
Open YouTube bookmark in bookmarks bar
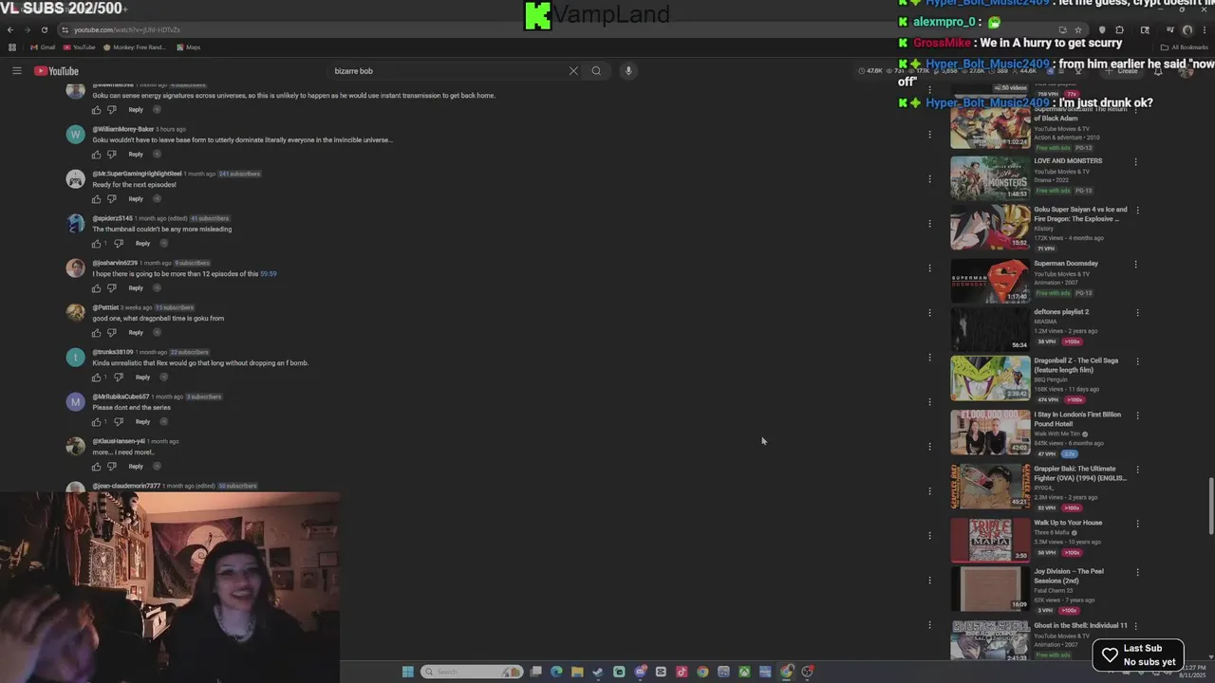pos(79,47)
